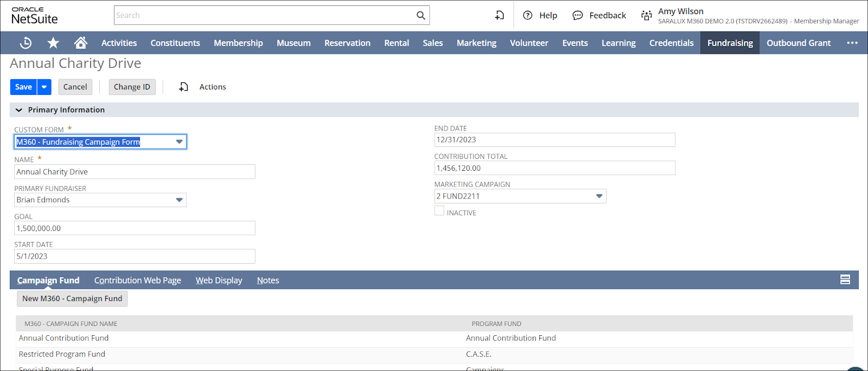Image resolution: width=868 pixels, height=371 pixels.
Task: Expand the Save button dropdown arrow
Action: [44, 87]
